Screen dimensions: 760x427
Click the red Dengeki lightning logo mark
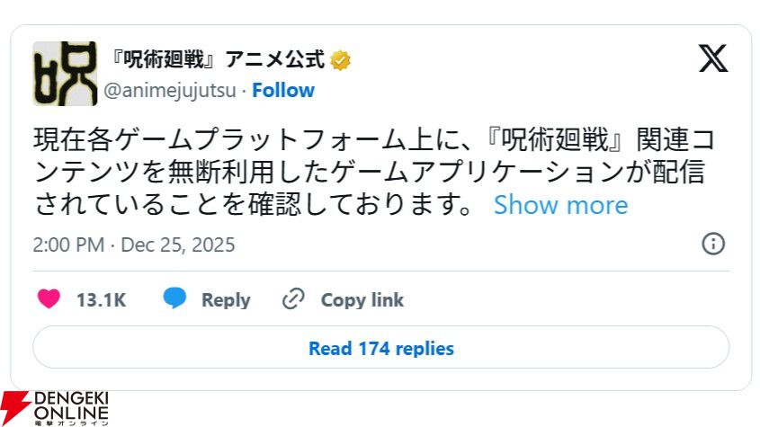(x=15, y=409)
